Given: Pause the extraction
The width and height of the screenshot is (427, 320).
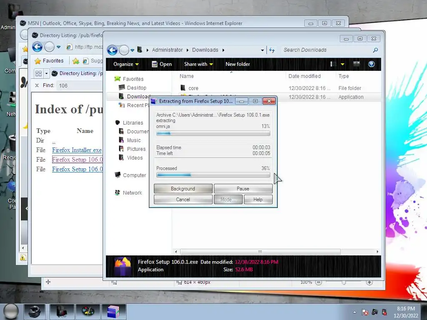Looking at the screenshot, I should point(243,189).
